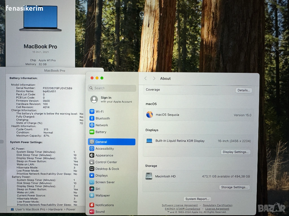
Task: Select the Appearance sidebar item
Action: (x=104, y=155)
